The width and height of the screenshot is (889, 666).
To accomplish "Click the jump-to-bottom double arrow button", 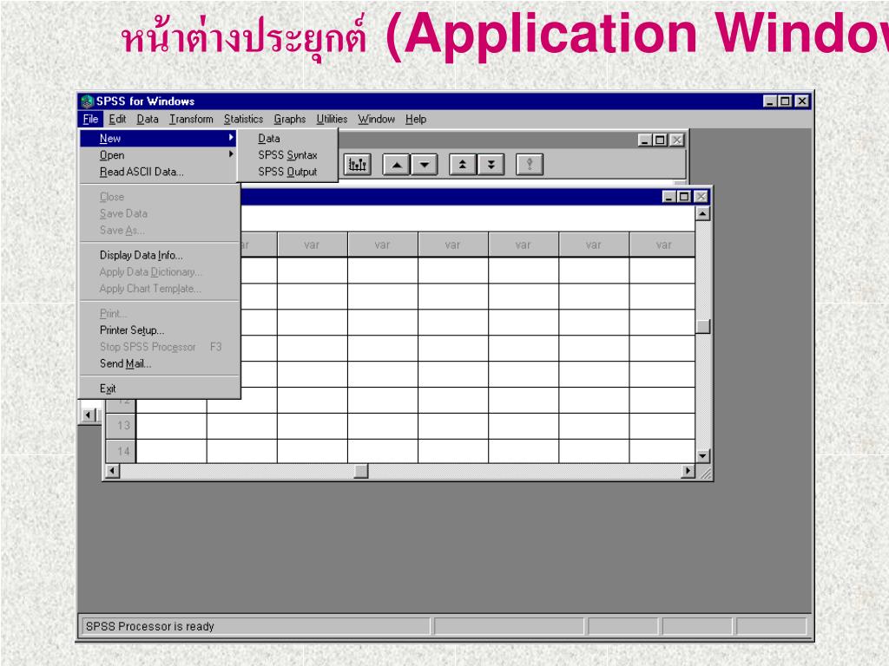I will tap(491, 165).
